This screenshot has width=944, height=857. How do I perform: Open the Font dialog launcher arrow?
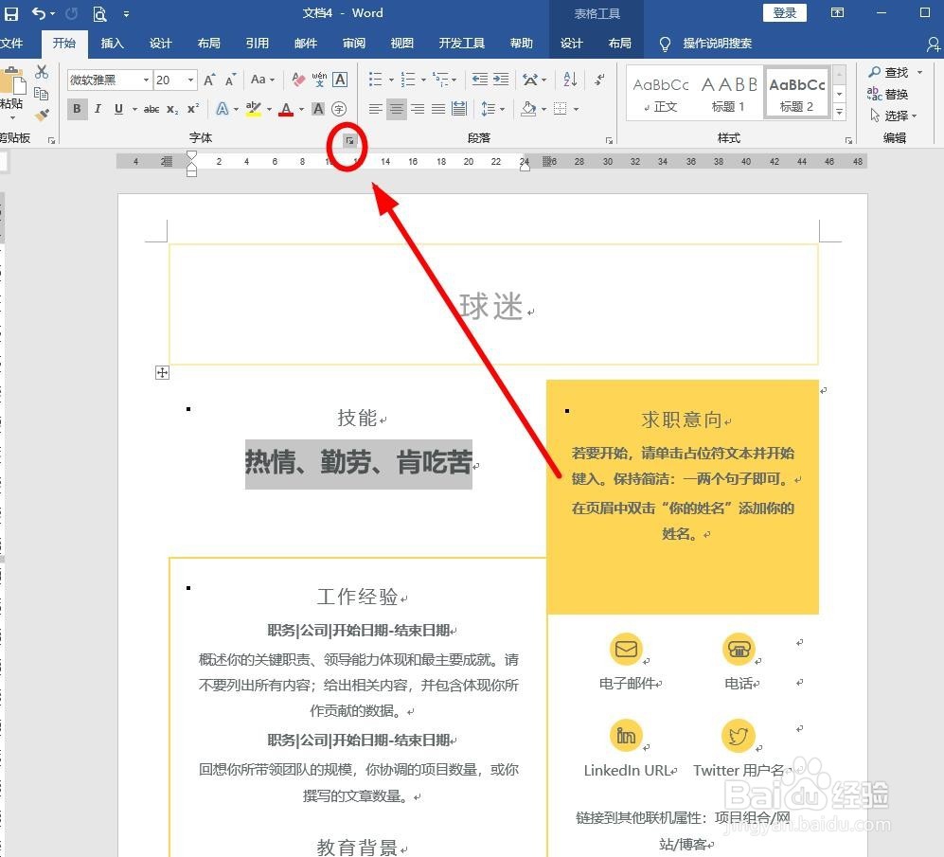[x=349, y=139]
